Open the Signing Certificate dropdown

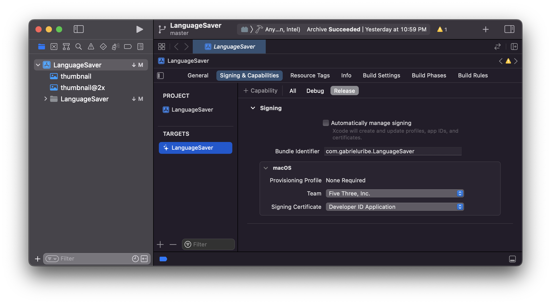[394, 207]
